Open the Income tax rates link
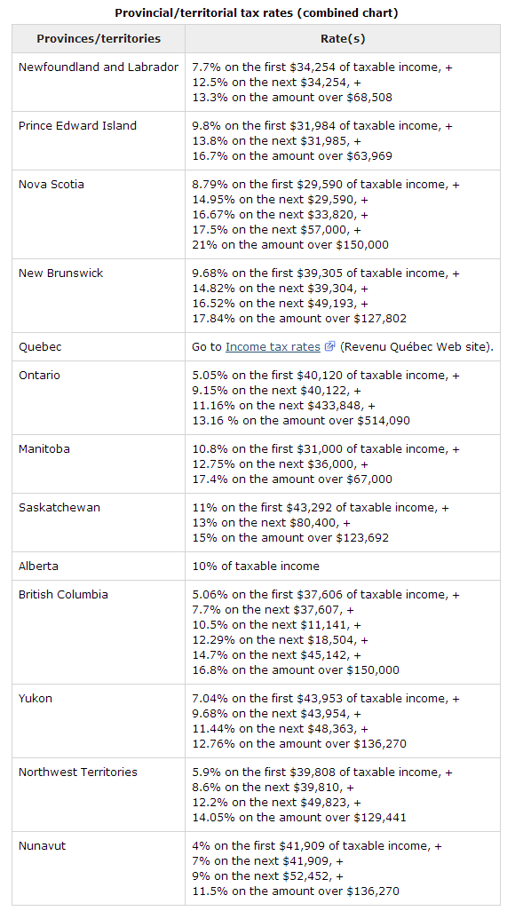Image resolution: width=515 pixels, height=911 pixels. coord(273,347)
